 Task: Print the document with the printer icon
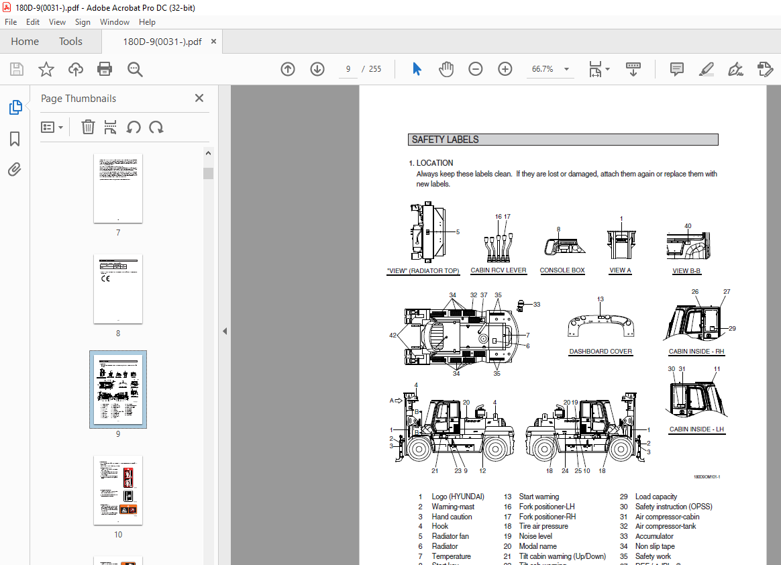pyautogui.click(x=105, y=69)
